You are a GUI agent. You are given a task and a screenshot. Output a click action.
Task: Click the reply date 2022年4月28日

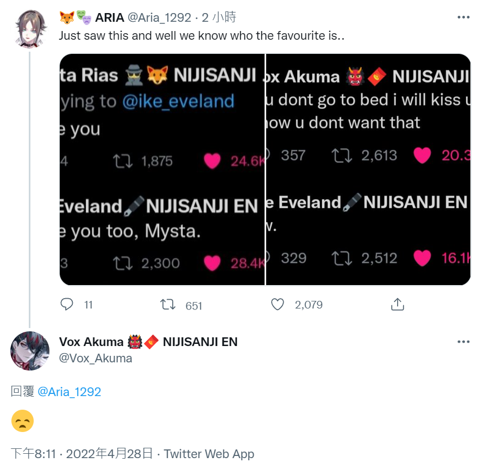coord(110,454)
